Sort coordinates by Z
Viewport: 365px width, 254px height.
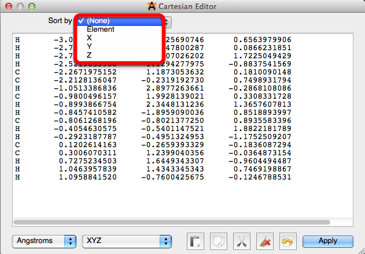[89, 55]
